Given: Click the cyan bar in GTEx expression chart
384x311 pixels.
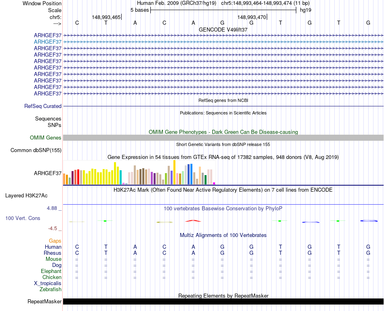Looking at the screenshot, I should (120, 177).
